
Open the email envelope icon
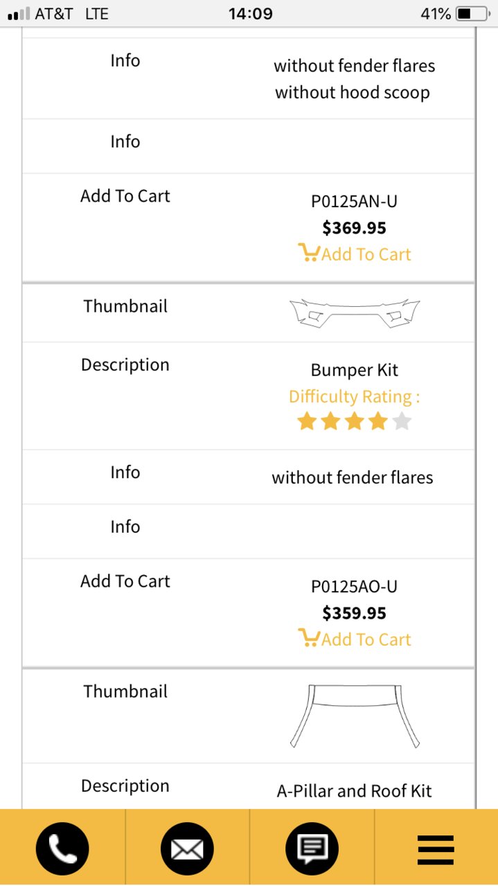pos(187,849)
